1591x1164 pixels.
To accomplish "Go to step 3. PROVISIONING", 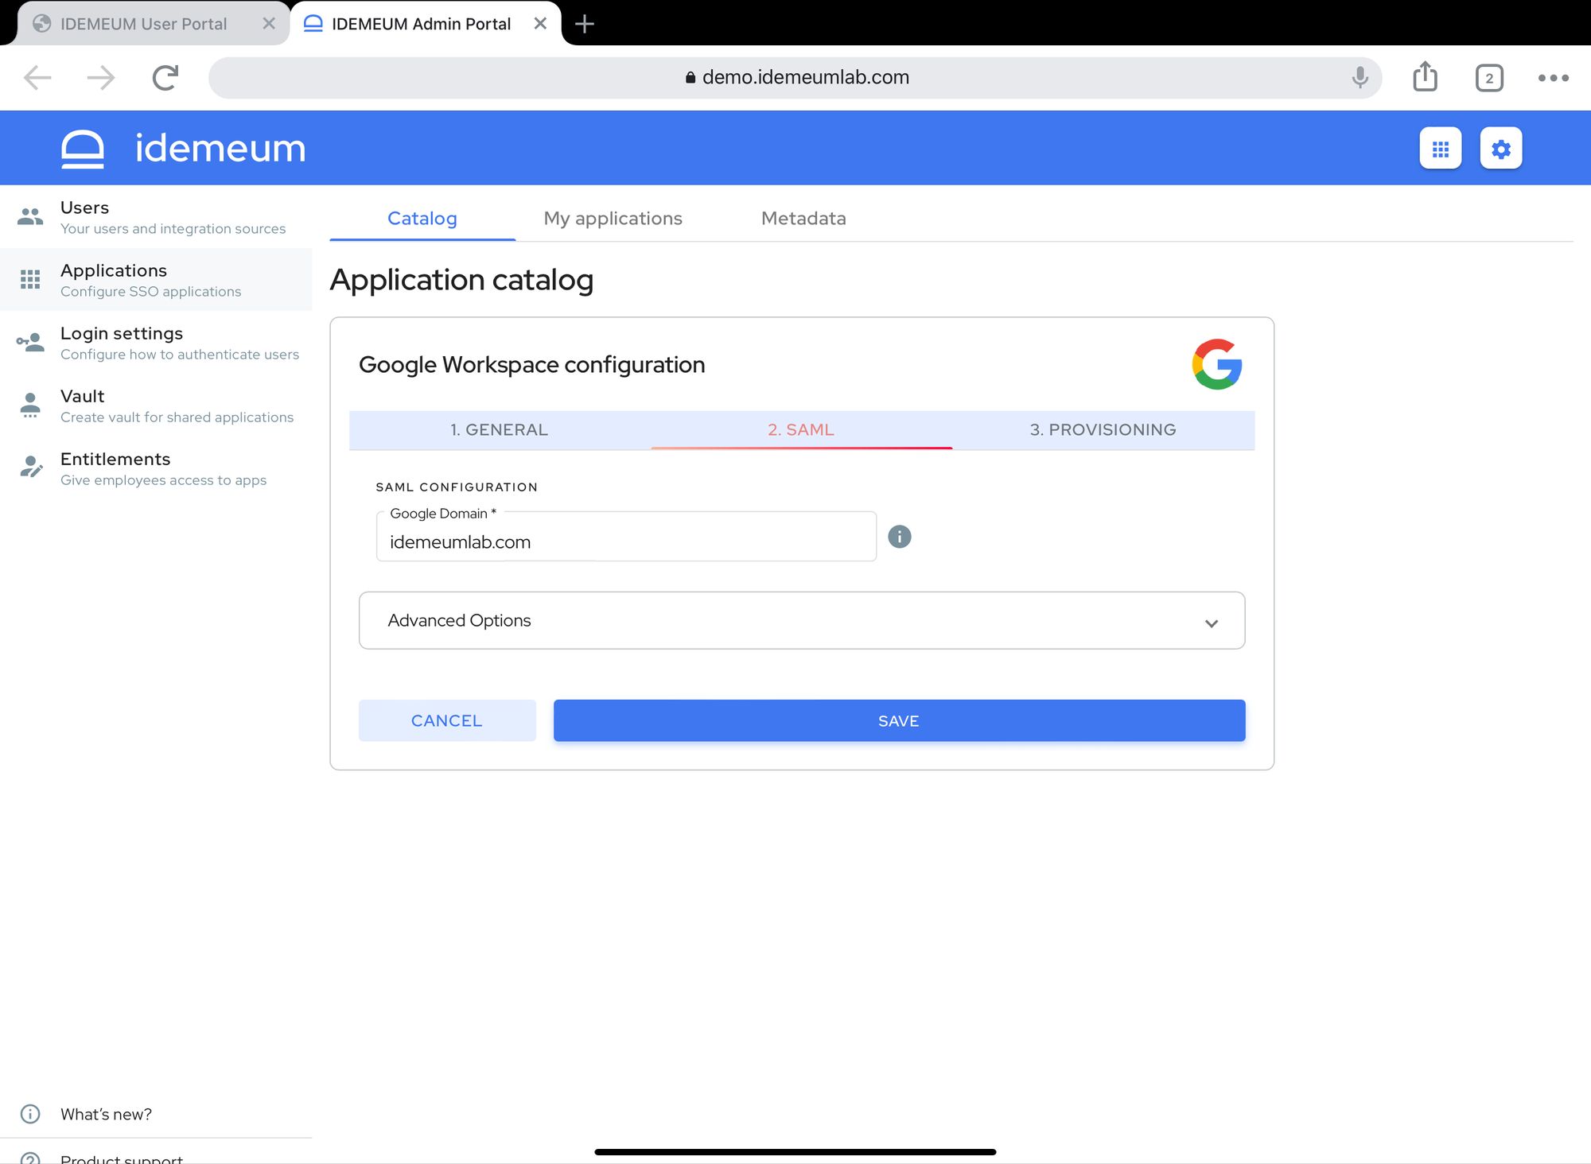I will click(1103, 429).
